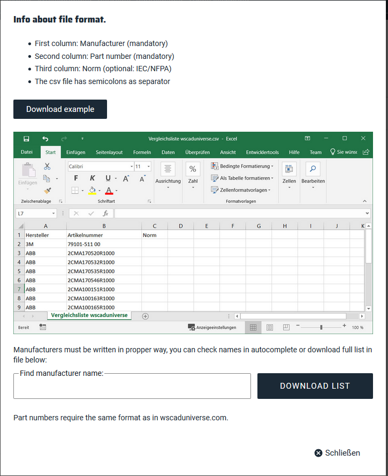Switch to Normal view icon
The width and height of the screenshot is (388, 476).
(x=253, y=327)
